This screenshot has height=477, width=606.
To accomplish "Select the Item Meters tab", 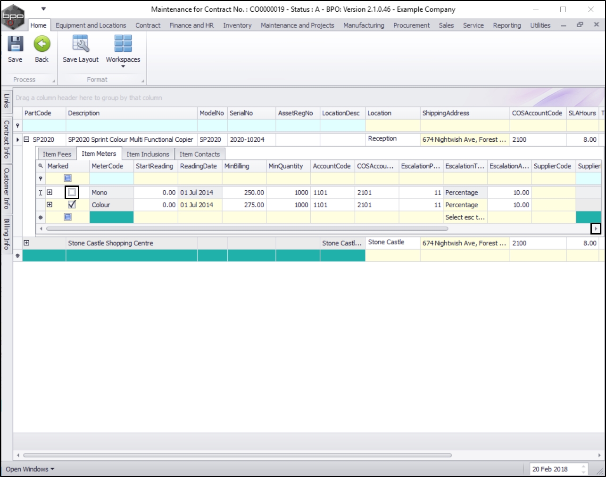I will pos(99,154).
